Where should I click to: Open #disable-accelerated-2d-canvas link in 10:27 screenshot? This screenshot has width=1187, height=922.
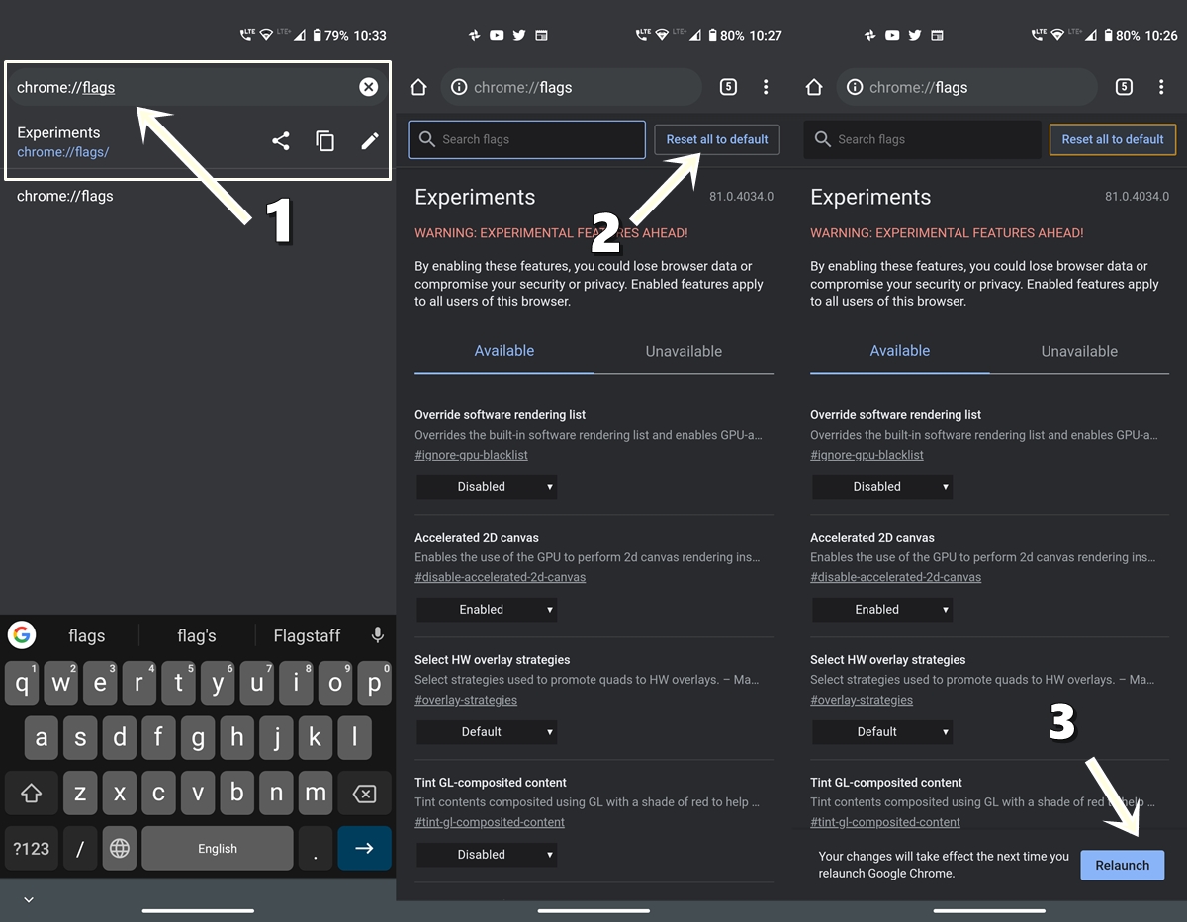click(x=500, y=577)
